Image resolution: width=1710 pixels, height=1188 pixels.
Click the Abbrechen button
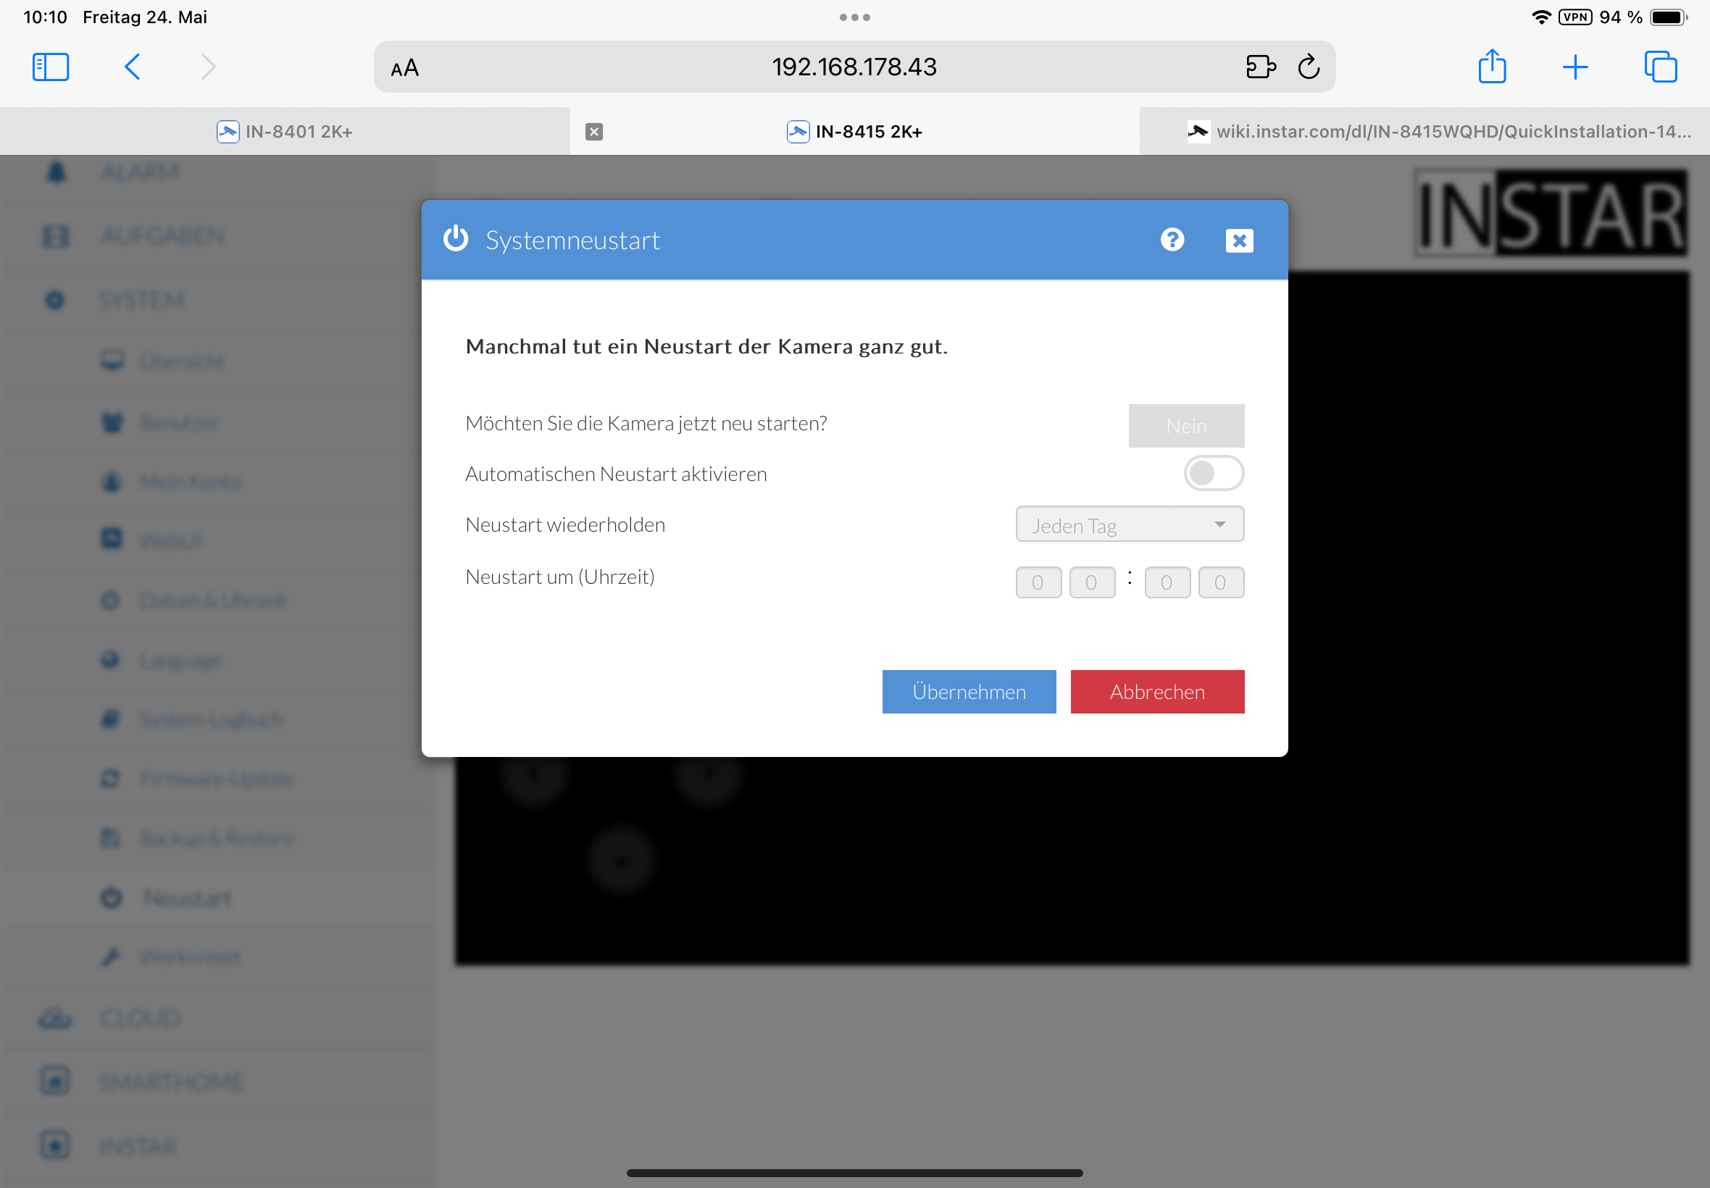point(1156,692)
